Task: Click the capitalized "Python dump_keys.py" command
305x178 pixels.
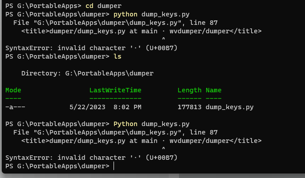Action: pos(151,124)
